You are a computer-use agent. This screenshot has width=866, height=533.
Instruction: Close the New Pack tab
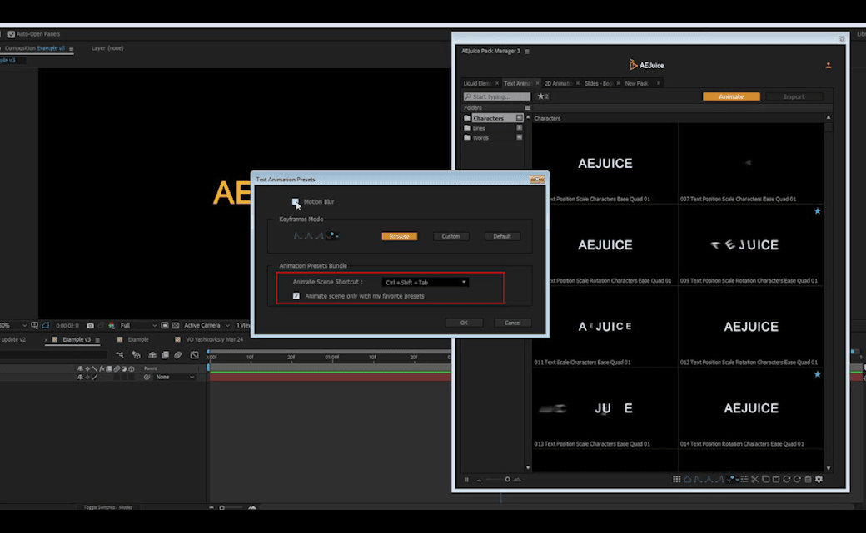[x=659, y=83]
